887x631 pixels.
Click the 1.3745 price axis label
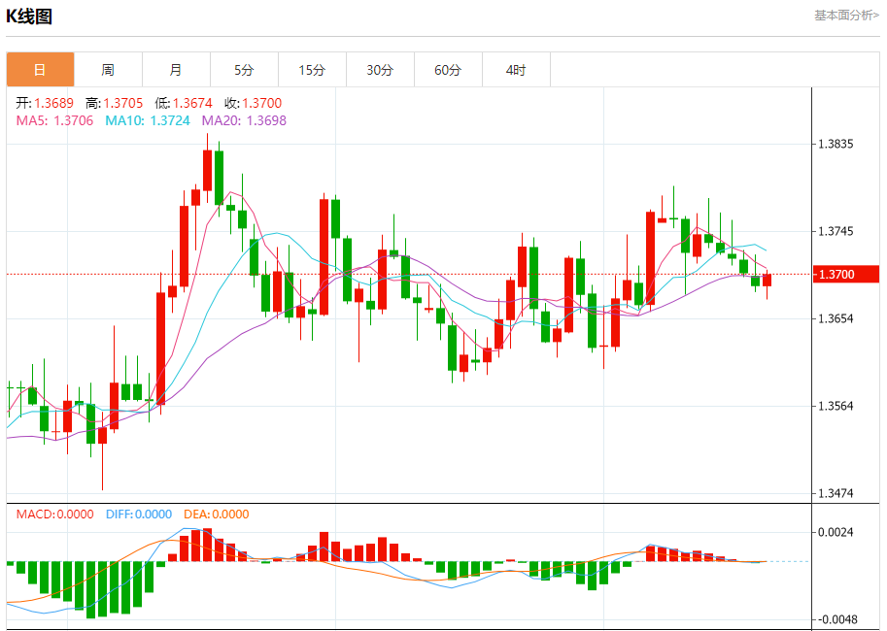[x=836, y=231]
